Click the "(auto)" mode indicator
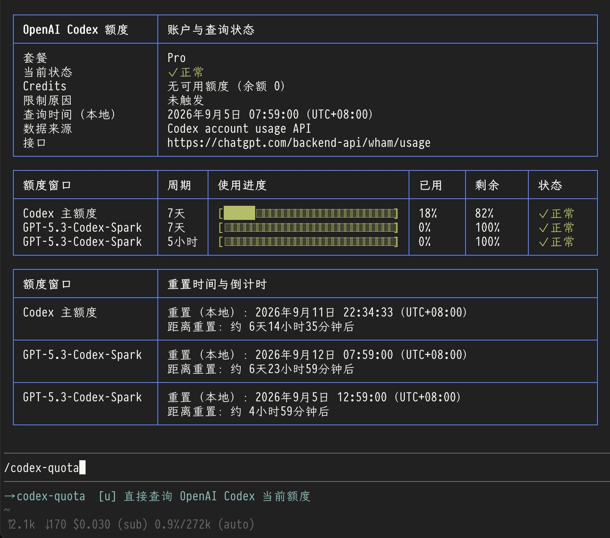Viewport: 610px width, 538px height. coord(236,524)
